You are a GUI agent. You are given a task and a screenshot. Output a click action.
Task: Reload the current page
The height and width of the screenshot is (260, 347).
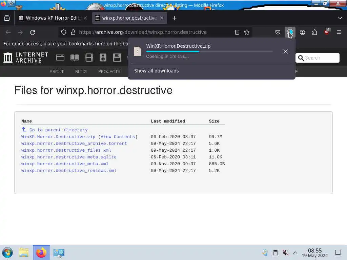33,32
